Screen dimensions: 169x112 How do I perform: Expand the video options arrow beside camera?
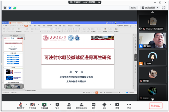(38, 105)
